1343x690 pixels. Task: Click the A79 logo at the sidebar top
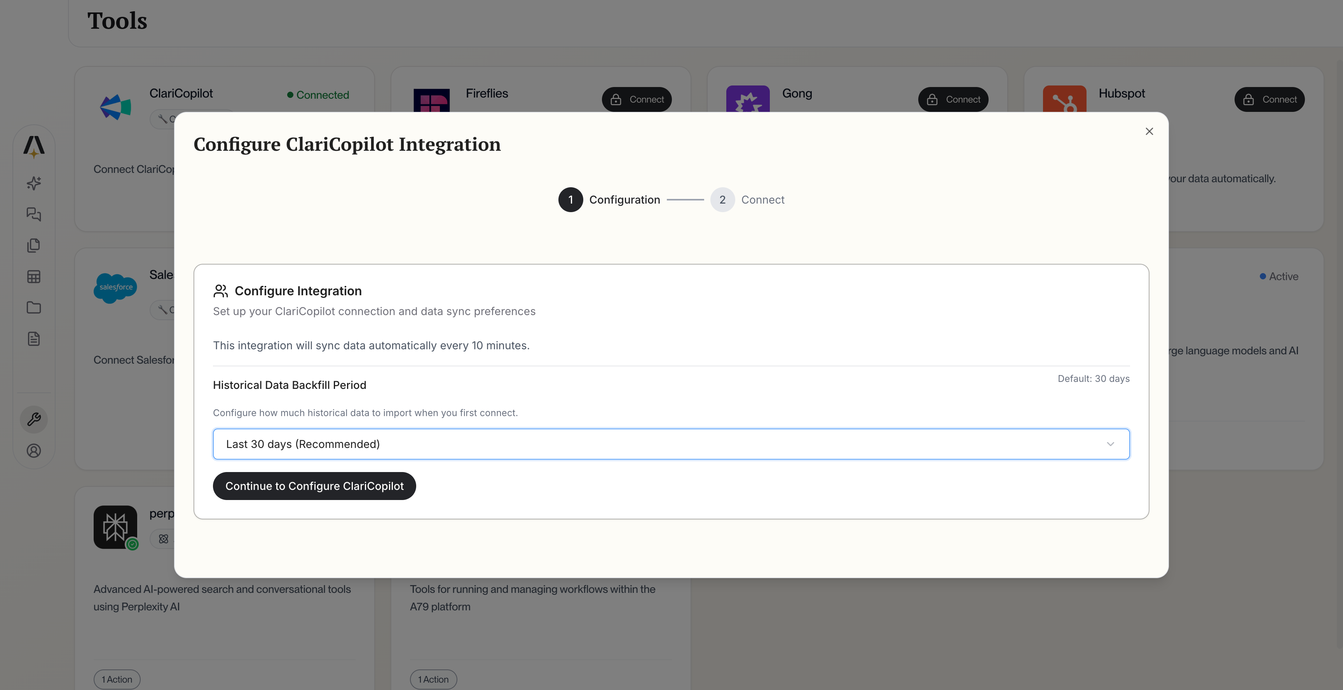click(33, 148)
